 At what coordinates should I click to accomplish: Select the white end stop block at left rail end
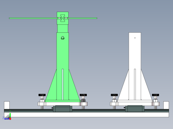[7, 105]
